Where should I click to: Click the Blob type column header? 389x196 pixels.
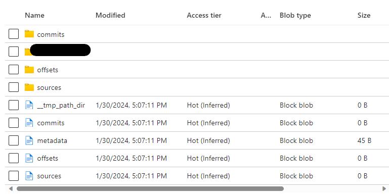click(295, 15)
